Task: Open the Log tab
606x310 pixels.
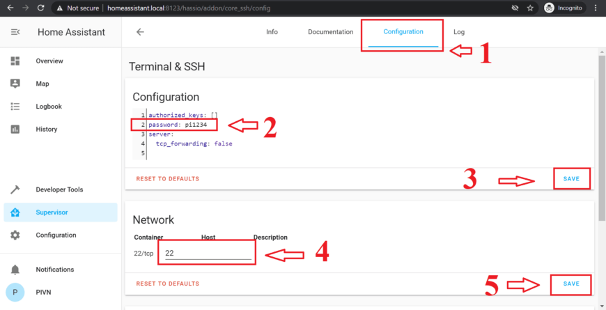Action: coord(459,32)
